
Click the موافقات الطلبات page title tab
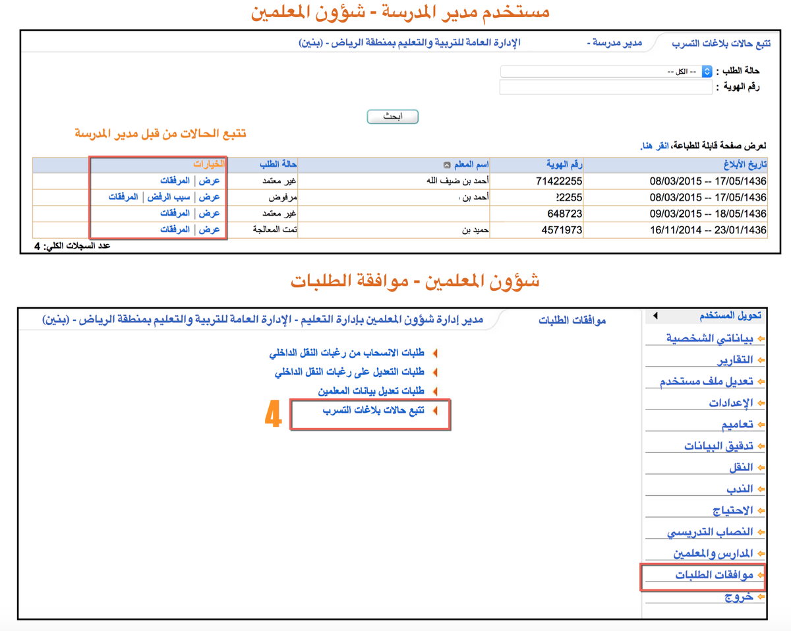click(571, 320)
